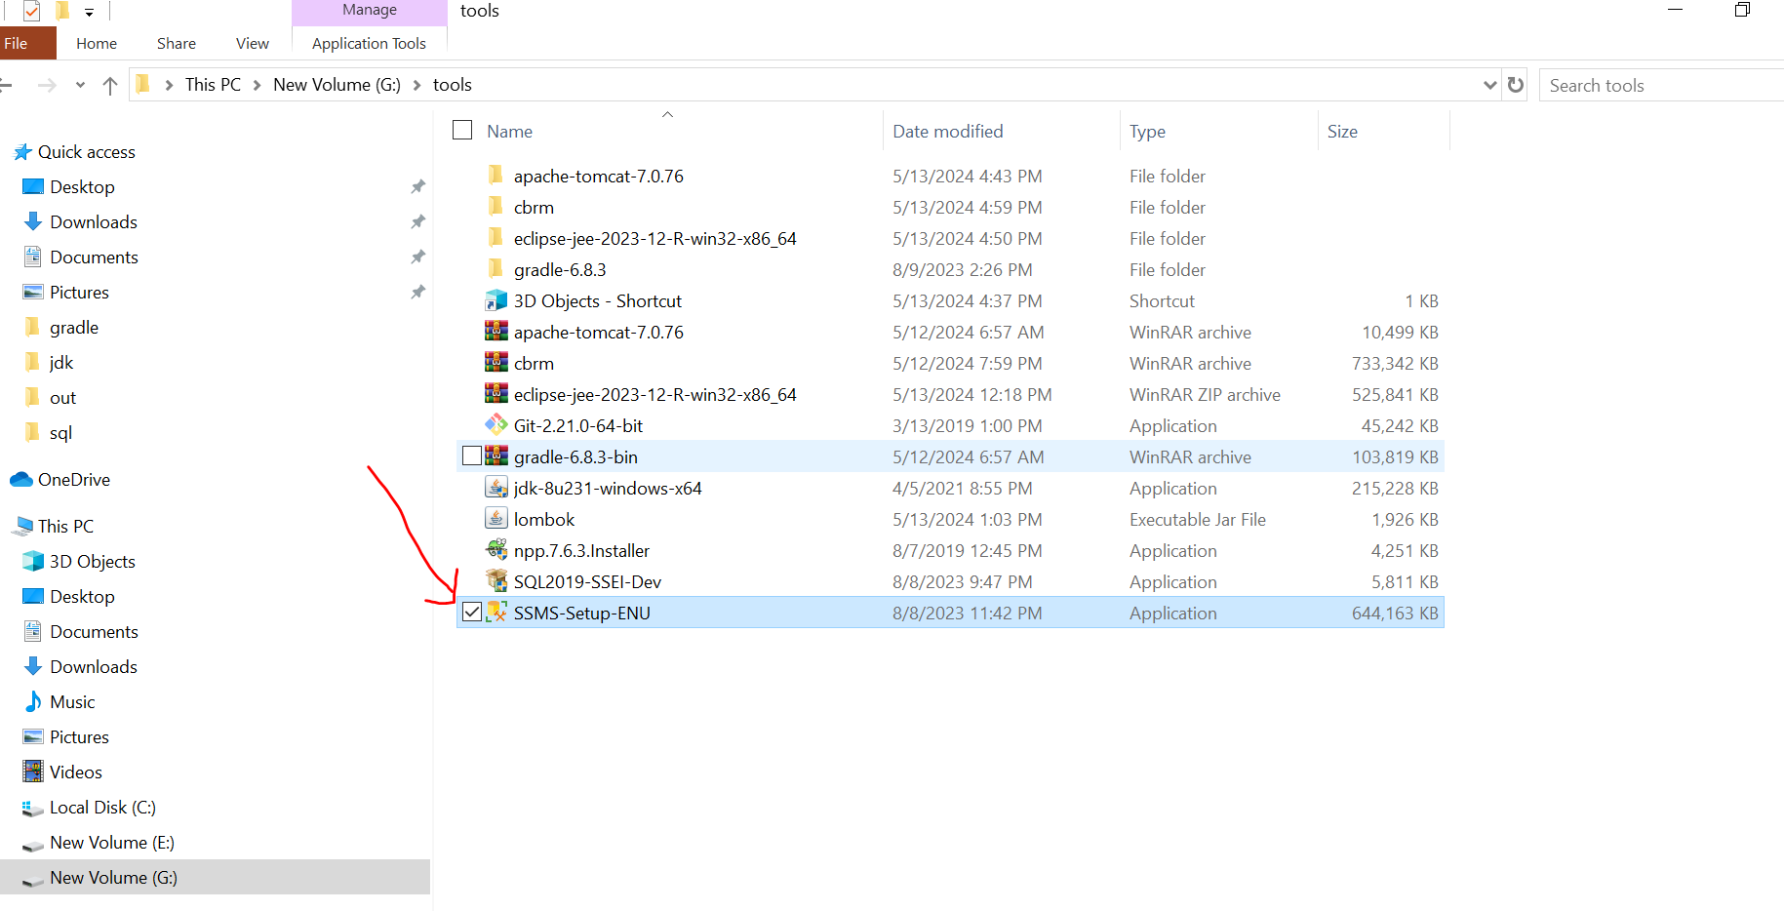Select the apache-tomcat-7.0.76 WinRAR archive icon
The width and height of the screenshot is (1784, 911).
(x=496, y=332)
